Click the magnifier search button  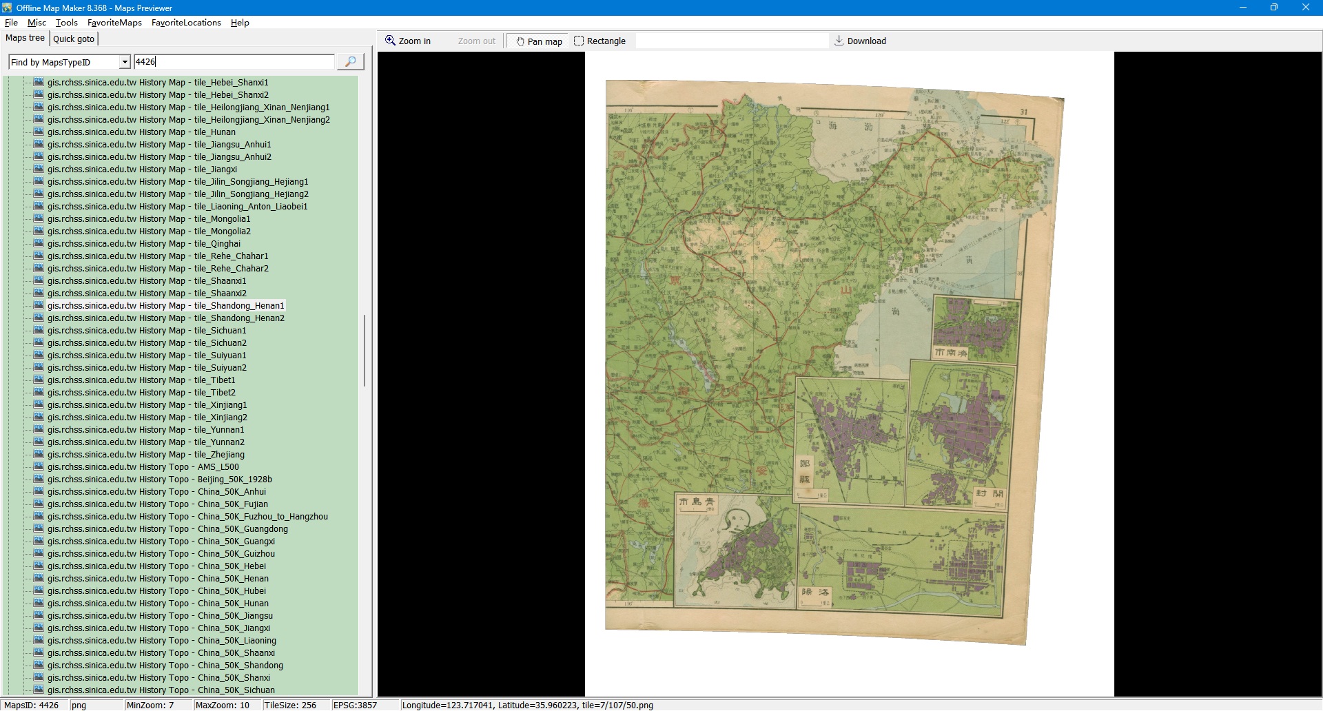(x=350, y=62)
